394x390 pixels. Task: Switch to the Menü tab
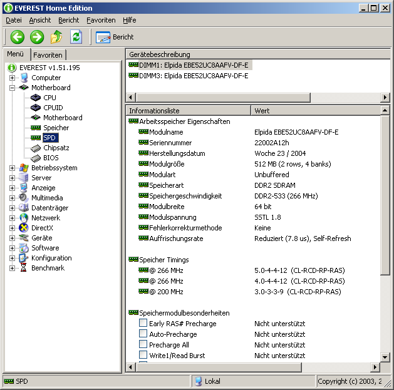point(15,54)
